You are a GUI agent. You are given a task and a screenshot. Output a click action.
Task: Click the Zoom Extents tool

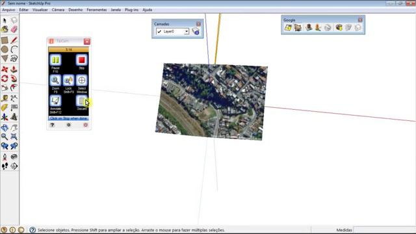(x=14, y=136)
